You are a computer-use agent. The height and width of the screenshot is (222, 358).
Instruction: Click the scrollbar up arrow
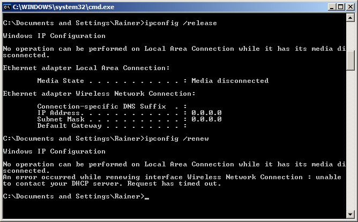tap(350, 18)
